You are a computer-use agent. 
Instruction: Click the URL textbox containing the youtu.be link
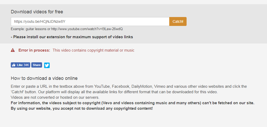(x=90, y=21)
